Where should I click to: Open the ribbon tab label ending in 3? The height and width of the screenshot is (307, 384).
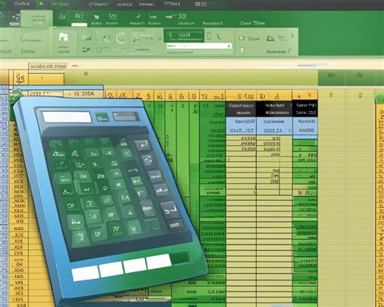tap(212, 23)
